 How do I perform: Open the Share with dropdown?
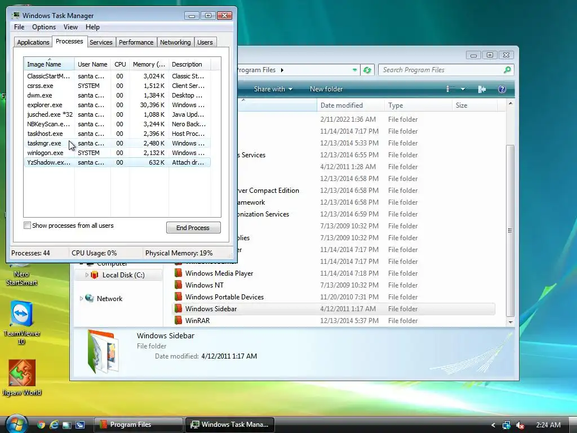coord(273,89)
